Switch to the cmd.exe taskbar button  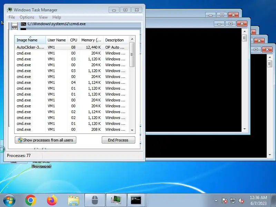(136, 200)
